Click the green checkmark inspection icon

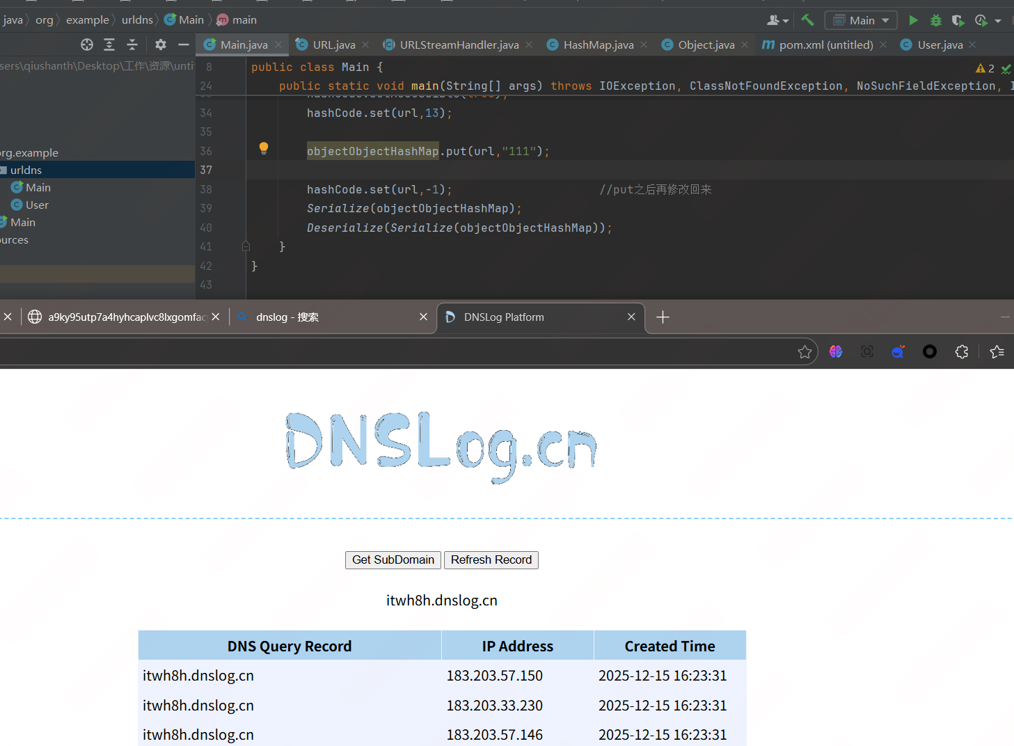point(1006,69)
